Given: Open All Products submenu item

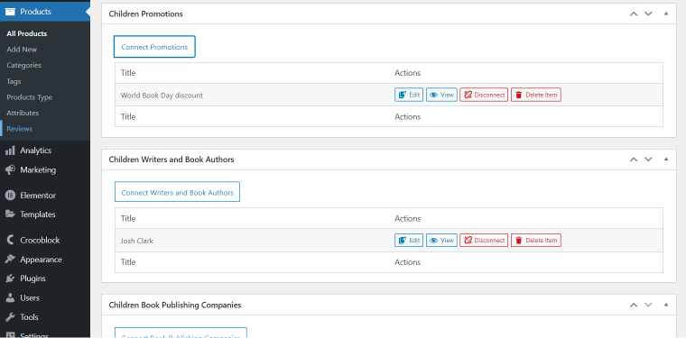Looking at the screenshot, I should click(x=27, y=33).
